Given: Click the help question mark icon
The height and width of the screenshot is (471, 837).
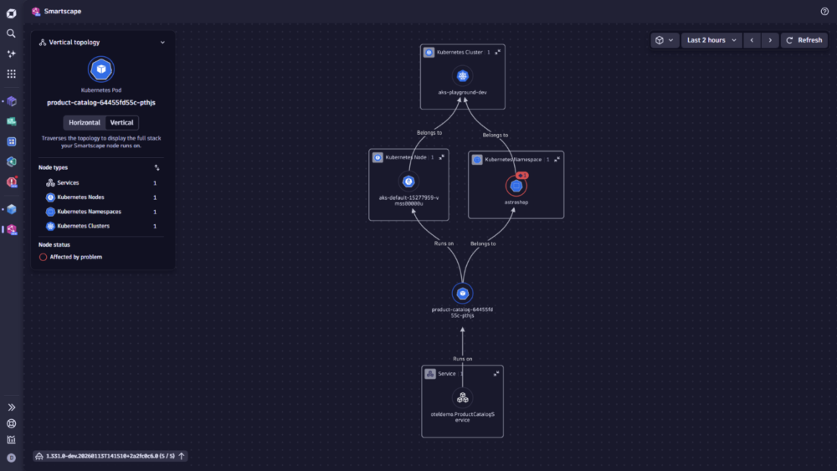Looking at the screenshot, I should pyautogui.click(x=824, y=11).
